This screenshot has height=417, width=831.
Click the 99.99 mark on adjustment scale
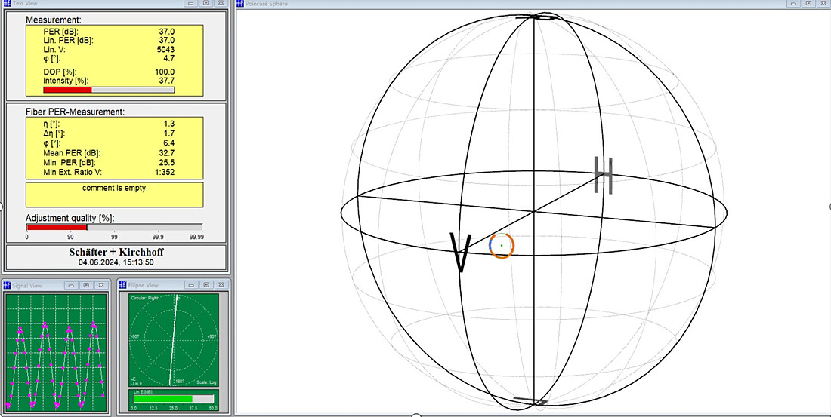click(x=196, y=238)
